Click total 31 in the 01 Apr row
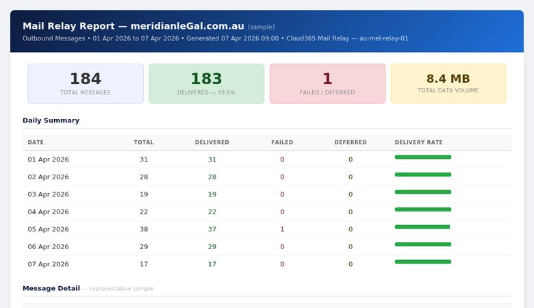Viewport: 534px width, 308px height. [x=144, y=159]
